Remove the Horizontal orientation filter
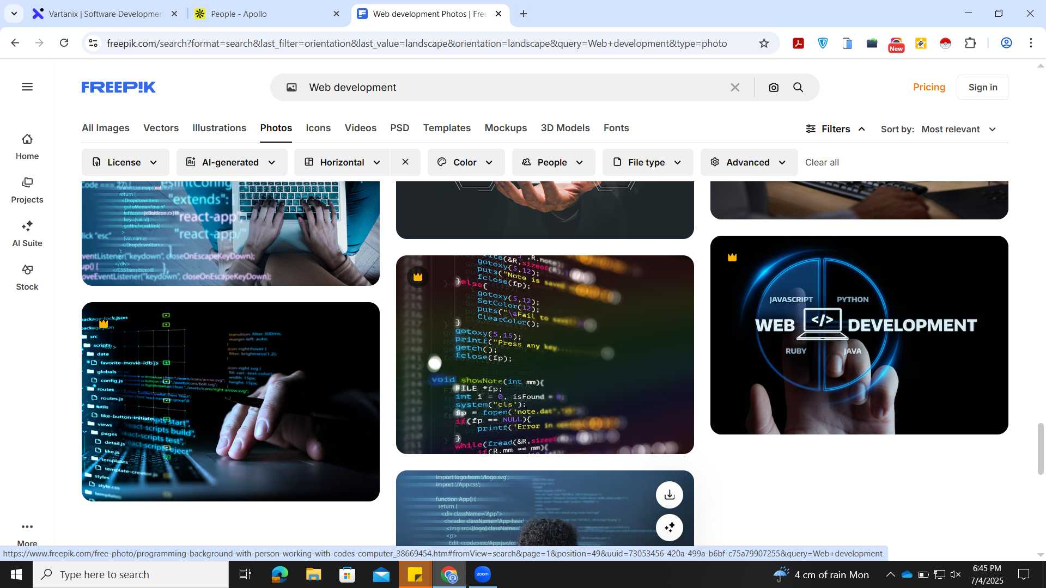This screenshot has height=588, width=1046. [x=405, y=162]
